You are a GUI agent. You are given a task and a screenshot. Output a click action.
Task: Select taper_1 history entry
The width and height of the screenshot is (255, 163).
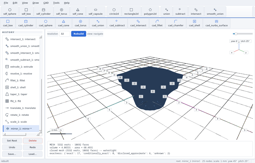[x=21, y=94]
